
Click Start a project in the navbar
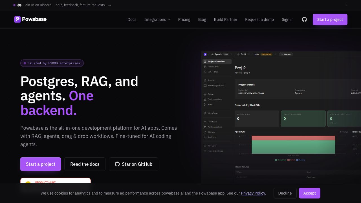[330, 19]
